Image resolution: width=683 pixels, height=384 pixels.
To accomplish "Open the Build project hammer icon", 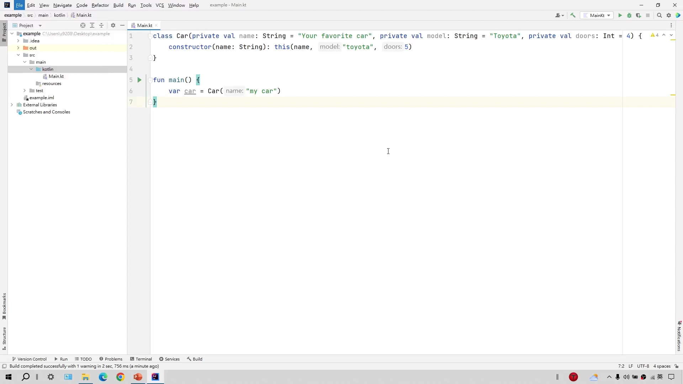I will (573, 15).
